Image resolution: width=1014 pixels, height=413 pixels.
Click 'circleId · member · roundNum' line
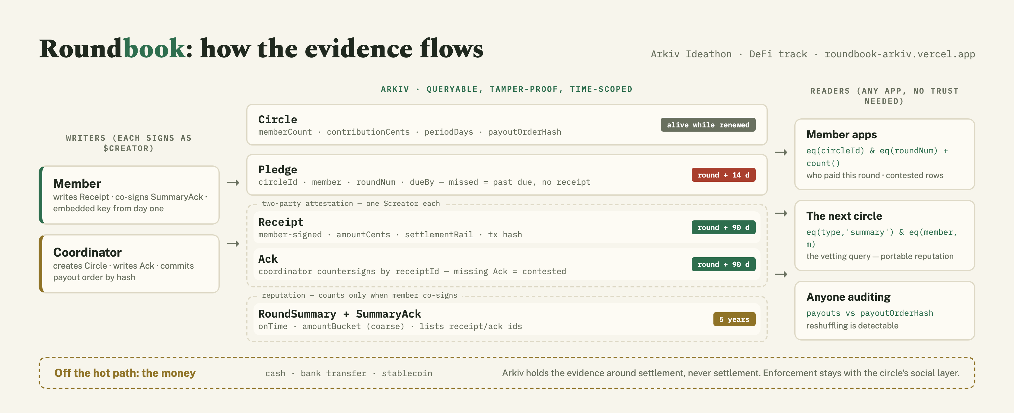424,182
